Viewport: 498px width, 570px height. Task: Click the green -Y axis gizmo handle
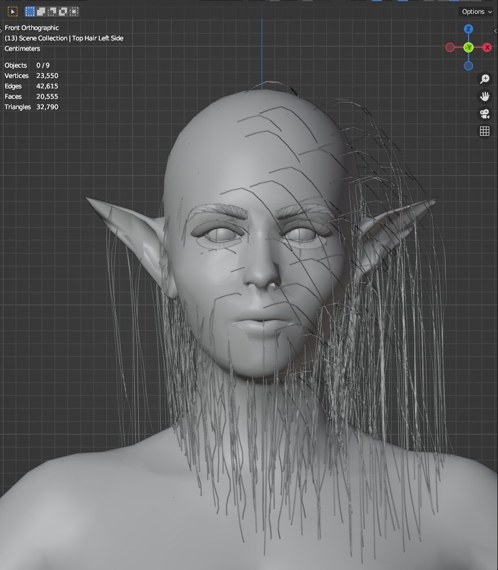coord(469,47)
